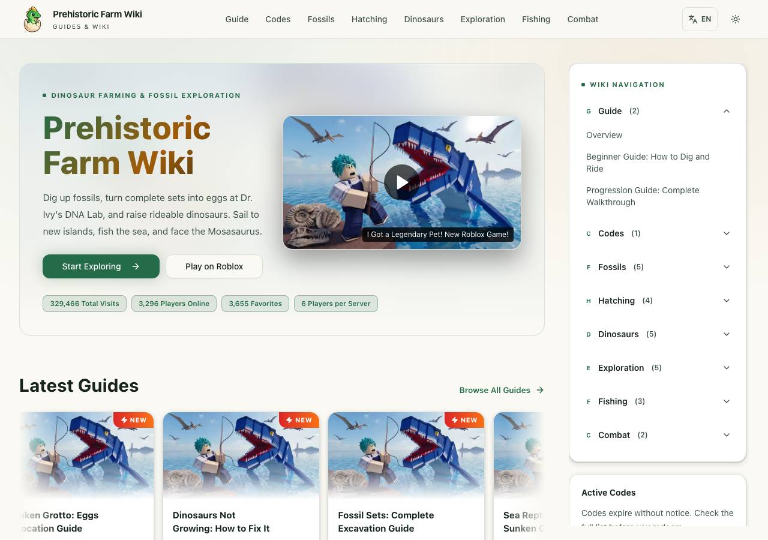This screenshot has width=768, height=540.
Task: Go to Combat in top navigation
Action: click(583, 19)
